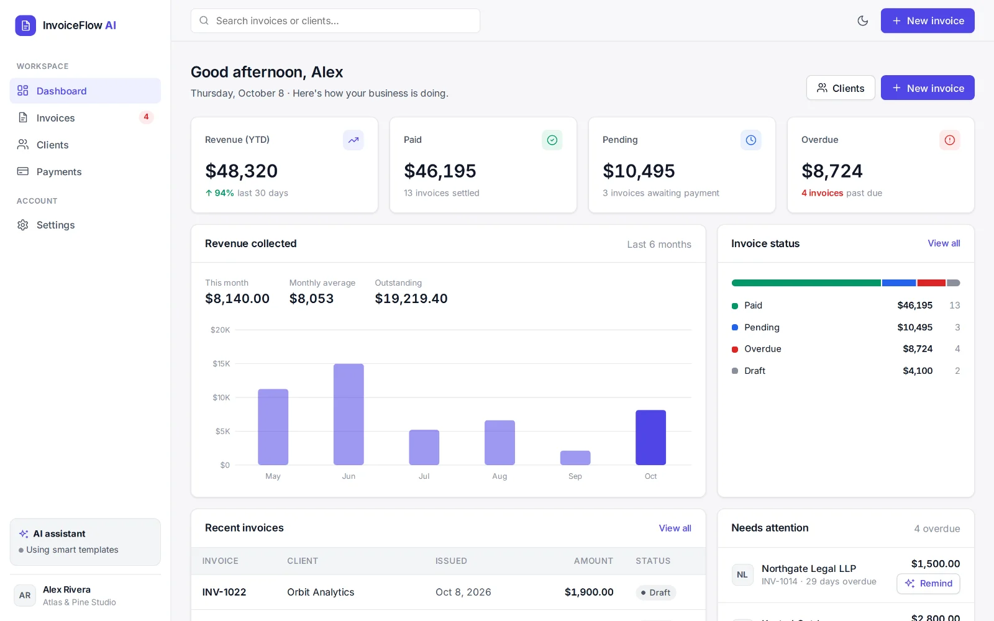Image resolution: width=994 pixels, height=621 pixels.
Task: Click the AR user avatar
Action: [x=25, y=595]
